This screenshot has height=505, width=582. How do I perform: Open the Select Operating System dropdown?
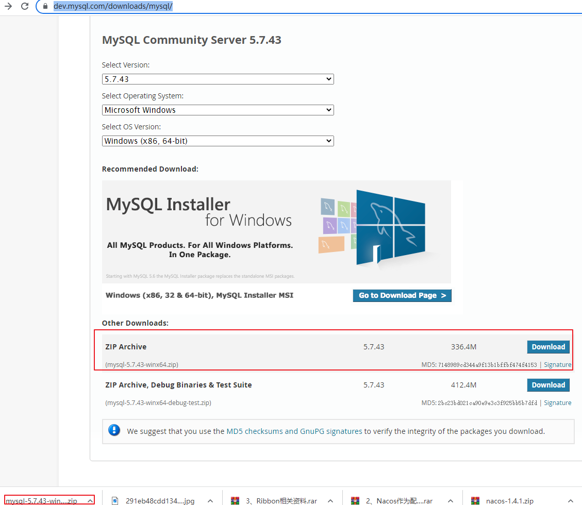[218, 110]
